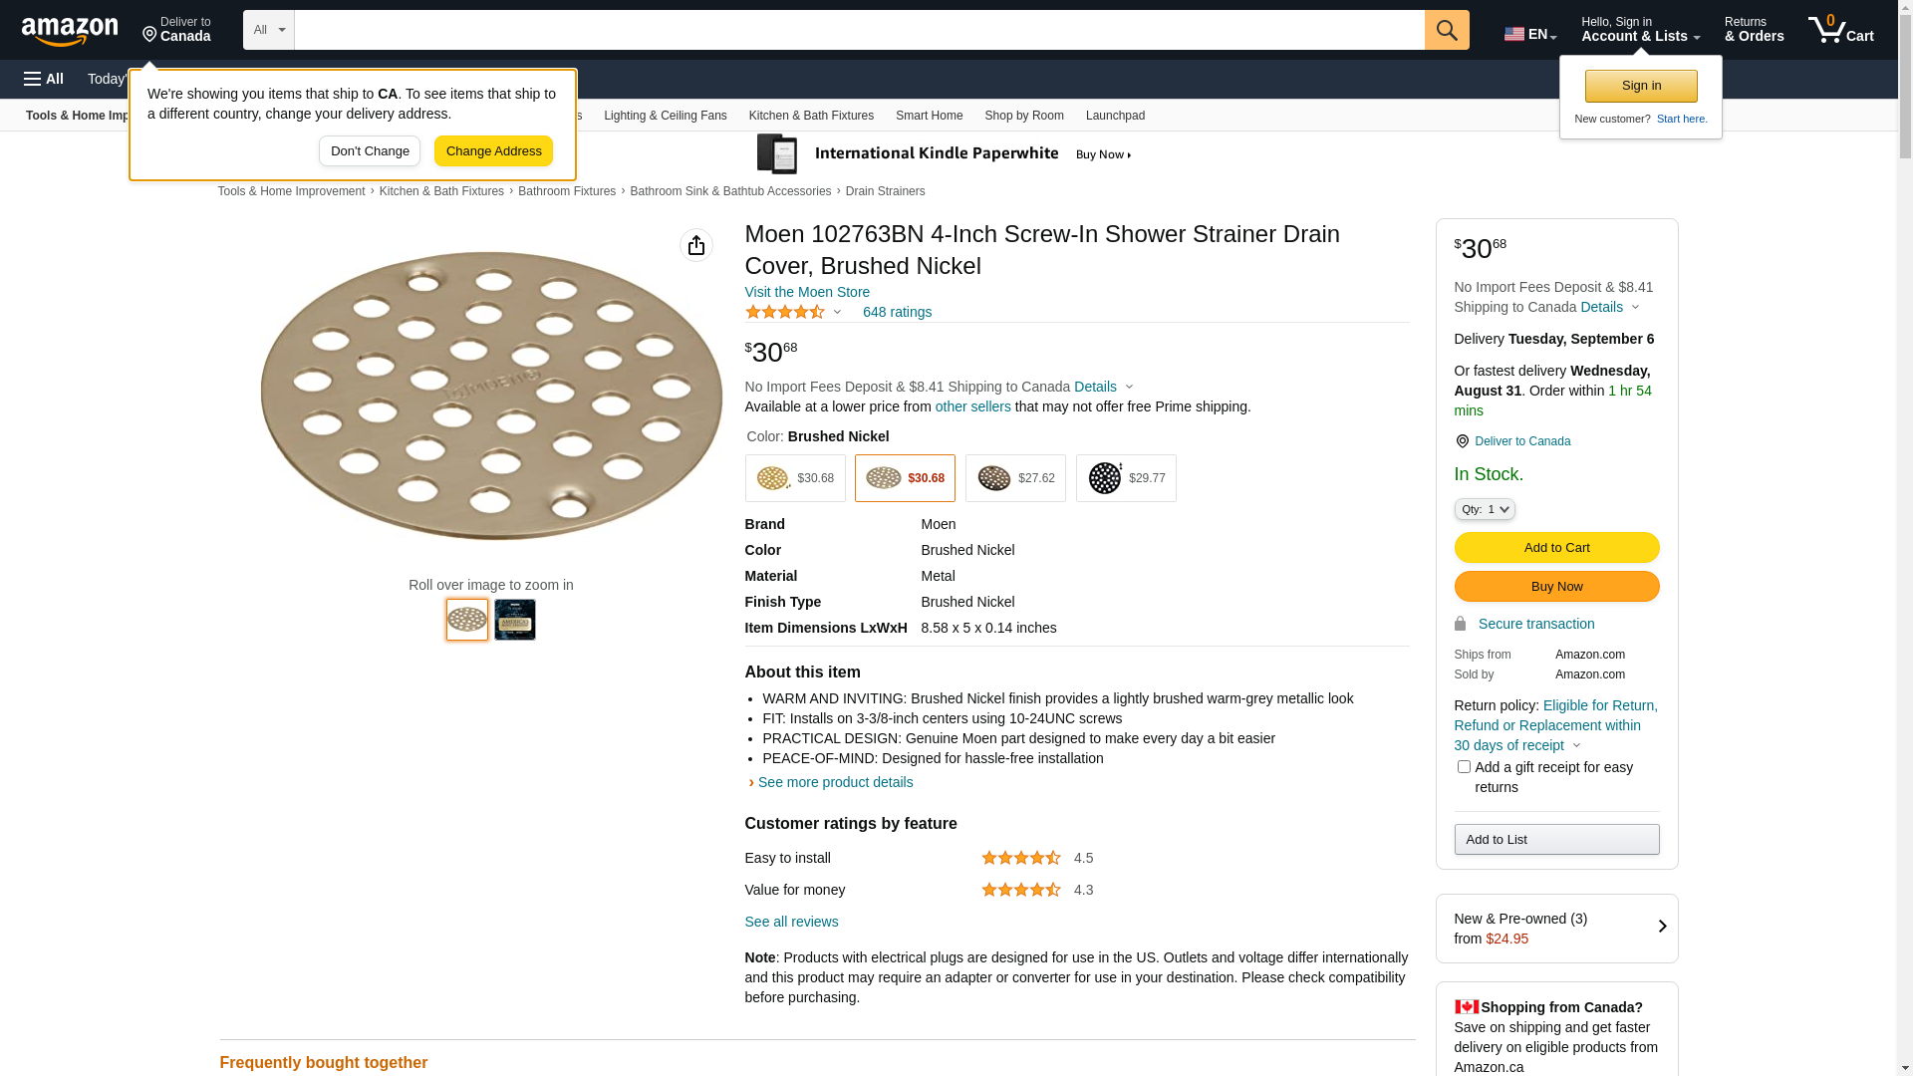Check the gift receipt checkbox

(1464, 767)
